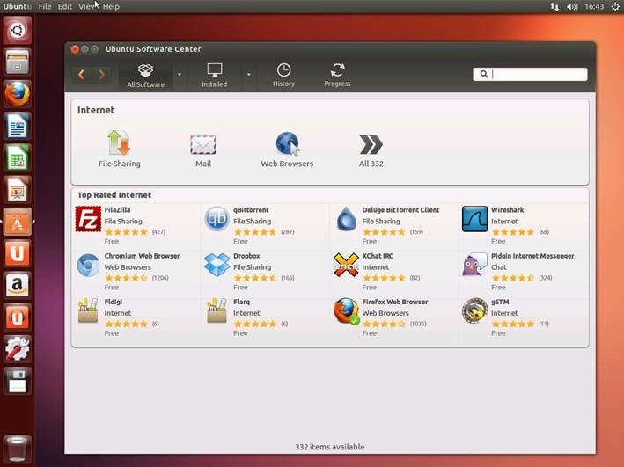Open Ubuntu One Music launcher icon
Viewport: 624px width, 467px height.
click(x=17, y=317)
